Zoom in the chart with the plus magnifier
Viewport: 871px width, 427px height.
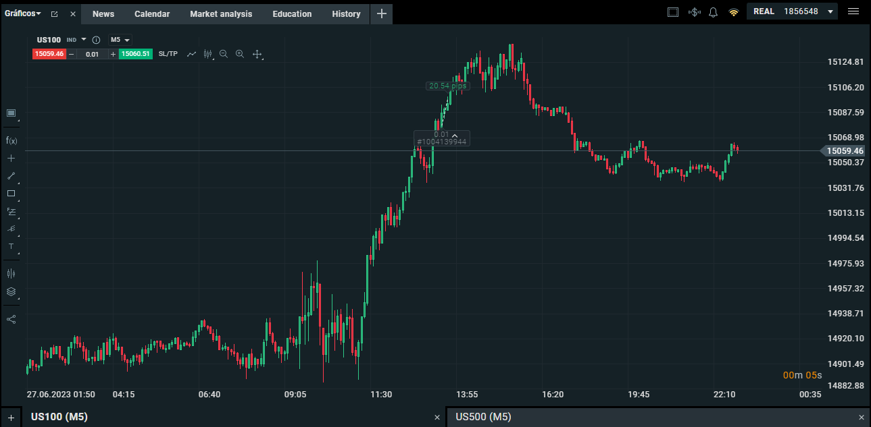(240, 54)
